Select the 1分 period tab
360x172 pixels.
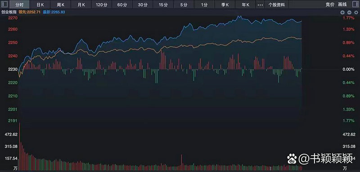click(204, 5)
